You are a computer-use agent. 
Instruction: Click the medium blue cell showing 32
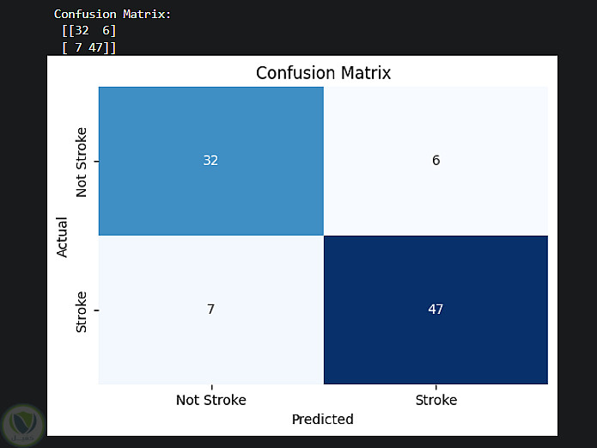tap(210, 161)
